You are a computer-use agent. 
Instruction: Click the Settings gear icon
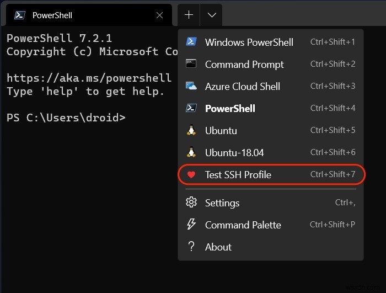191,203
